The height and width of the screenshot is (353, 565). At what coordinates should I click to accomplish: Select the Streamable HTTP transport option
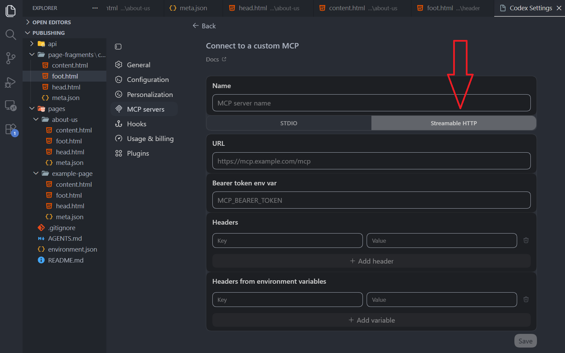click(x=454, y=123)
